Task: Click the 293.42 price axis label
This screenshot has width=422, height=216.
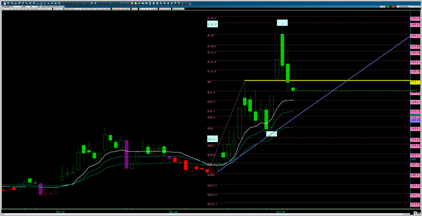Action: point(416,18)
